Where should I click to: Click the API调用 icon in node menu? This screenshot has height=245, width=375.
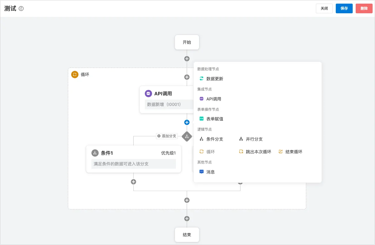(202, 99)
